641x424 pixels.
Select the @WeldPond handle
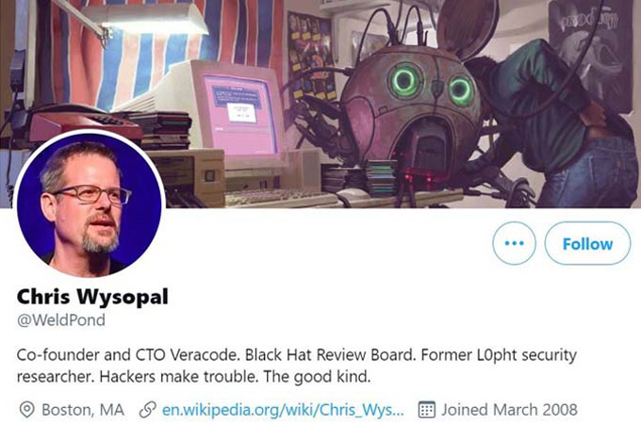[x=61, y=319]
